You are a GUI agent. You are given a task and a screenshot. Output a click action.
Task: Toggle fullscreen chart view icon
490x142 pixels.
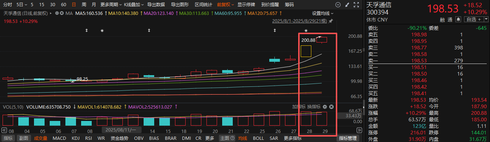(x=357, y=5)
